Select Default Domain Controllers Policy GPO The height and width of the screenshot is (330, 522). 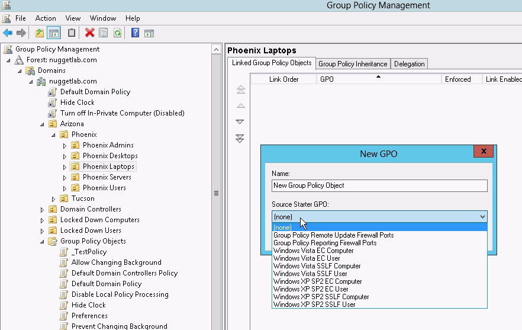[124, 273]
